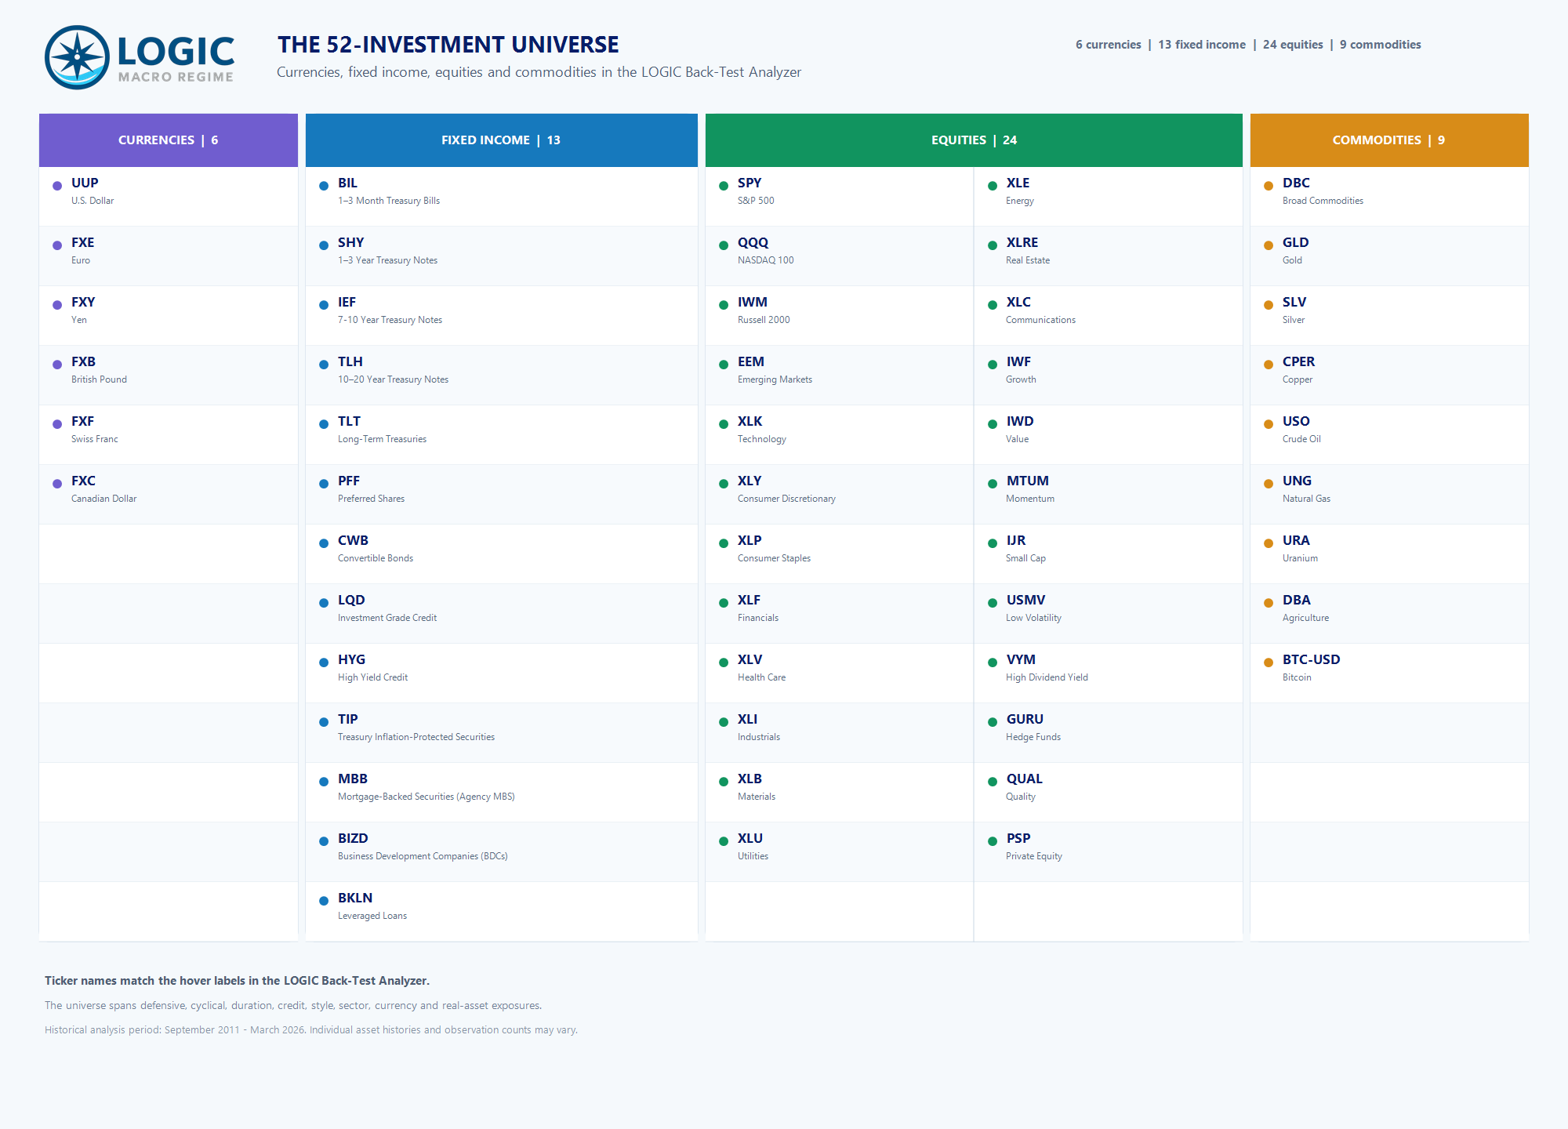Select the XLP ticker
Image resolution: width=1568 pixels, height=1129 pixels.
coord(750,541)
